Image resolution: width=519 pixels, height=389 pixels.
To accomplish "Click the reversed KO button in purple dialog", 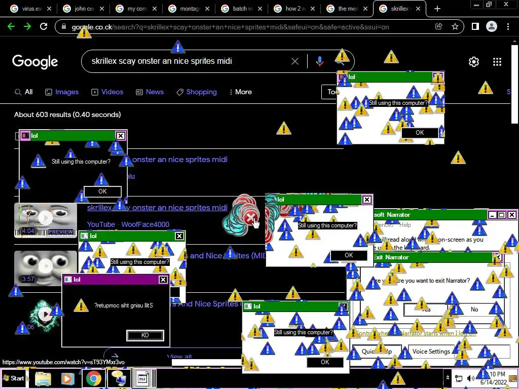I will (x=145, y=335).
